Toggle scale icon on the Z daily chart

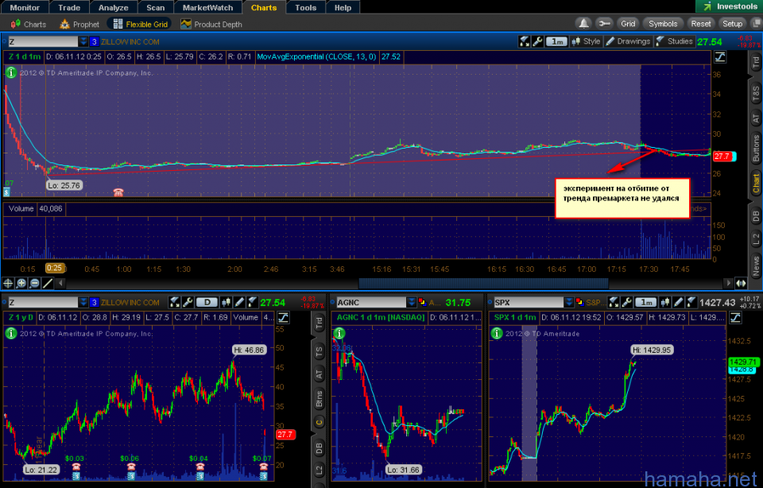coord(283,318)
